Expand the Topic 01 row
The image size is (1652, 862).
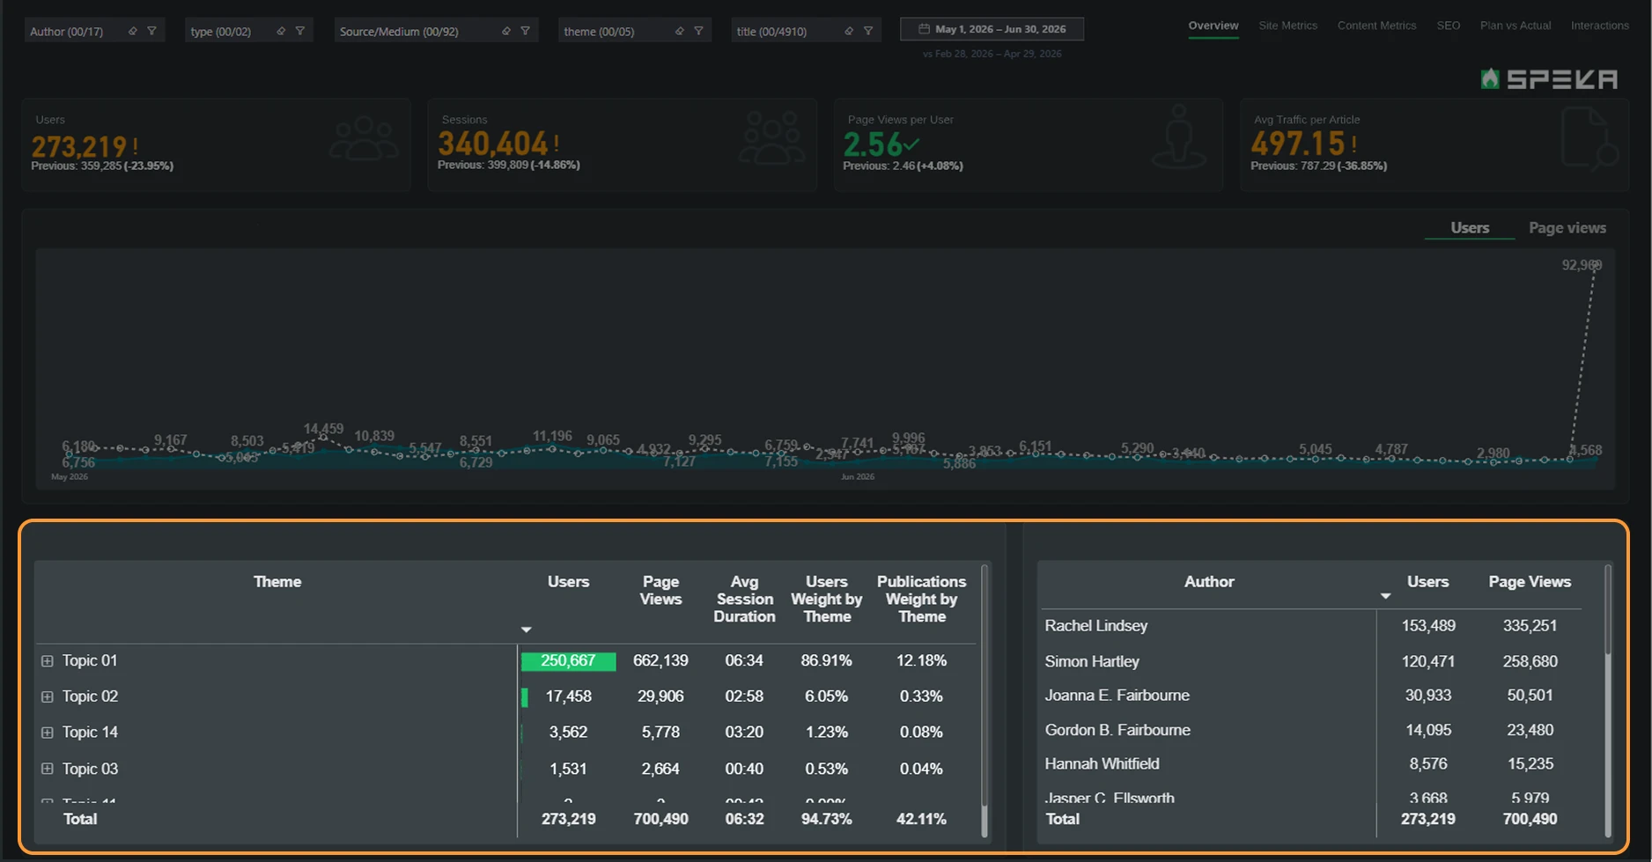click(x=48, y=660)
